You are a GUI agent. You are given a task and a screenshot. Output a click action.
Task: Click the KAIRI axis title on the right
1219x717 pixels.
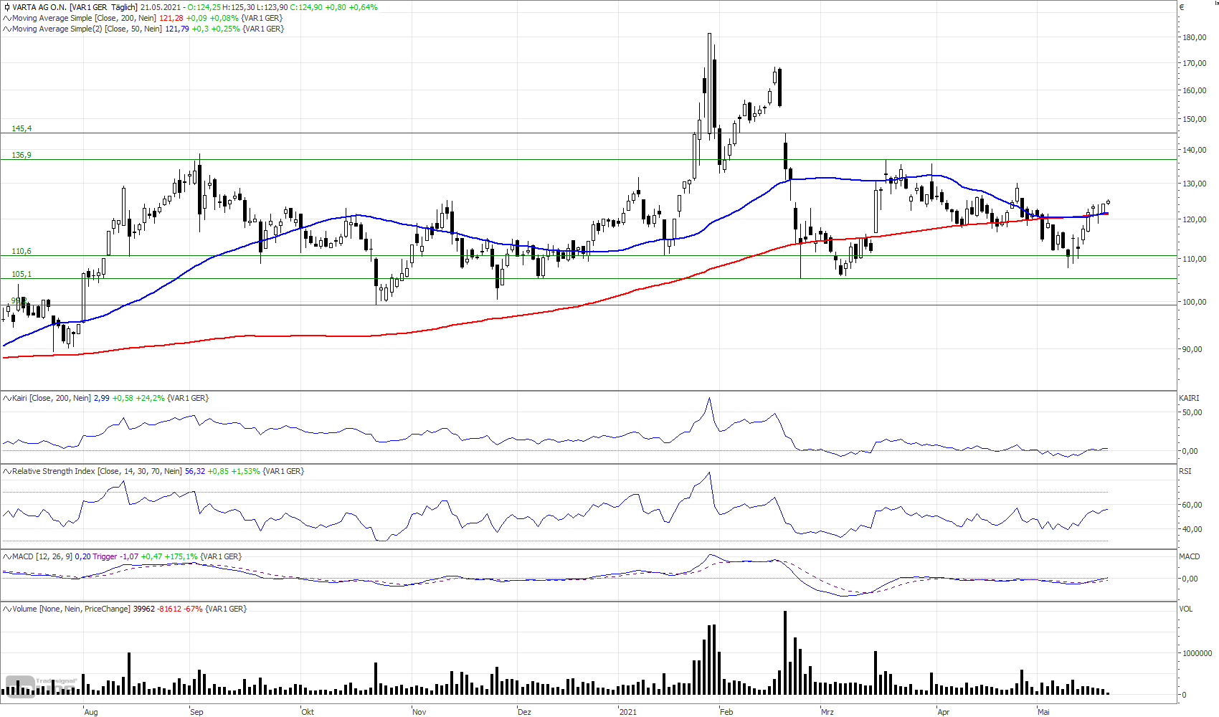1189,398
